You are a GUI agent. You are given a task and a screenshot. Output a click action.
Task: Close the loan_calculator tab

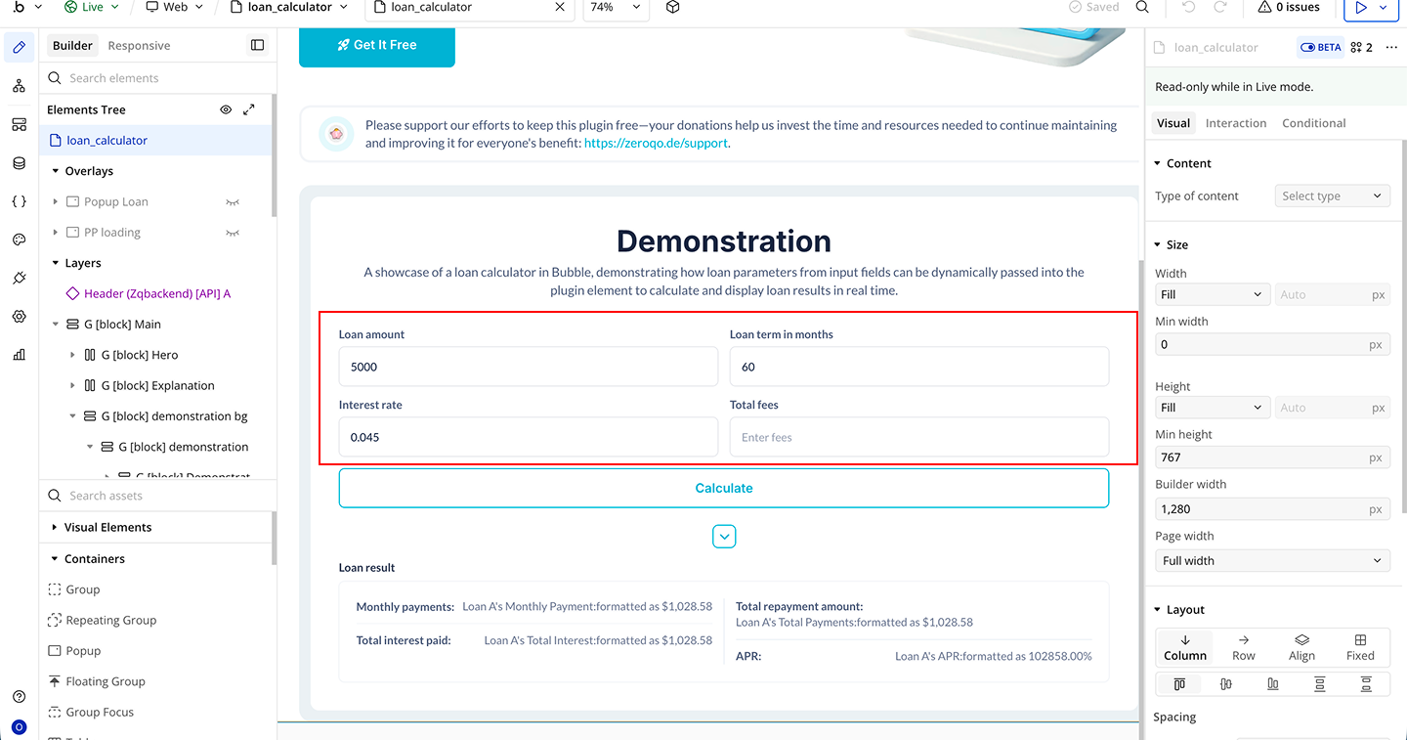pos(560,8)
